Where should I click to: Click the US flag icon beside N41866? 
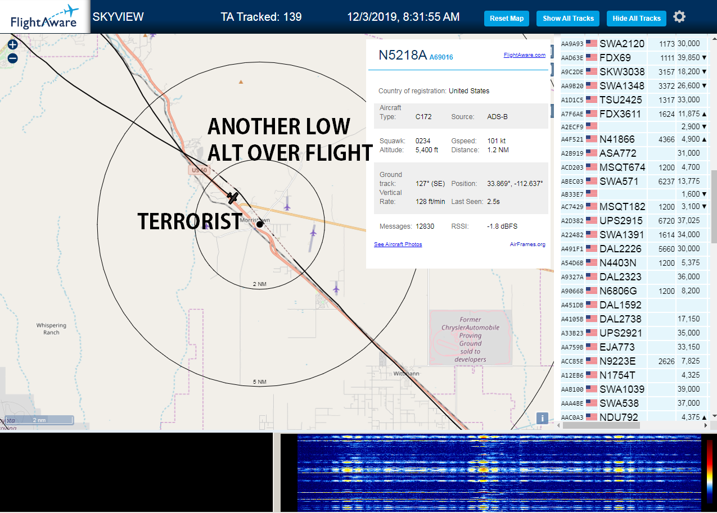592,139
